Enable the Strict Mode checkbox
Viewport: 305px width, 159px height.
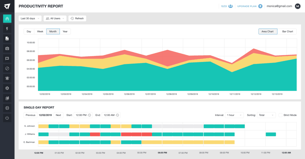280,115
